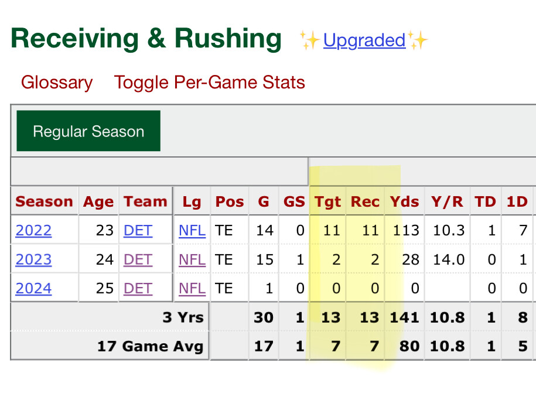Screen dimensions: 536x400
Task: Click DET team link in 2024 row
Action: [x=138, y=288]
